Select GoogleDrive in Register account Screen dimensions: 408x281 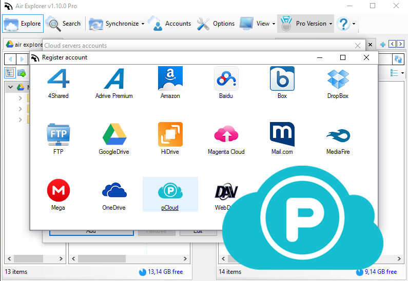tap(114, 134)
